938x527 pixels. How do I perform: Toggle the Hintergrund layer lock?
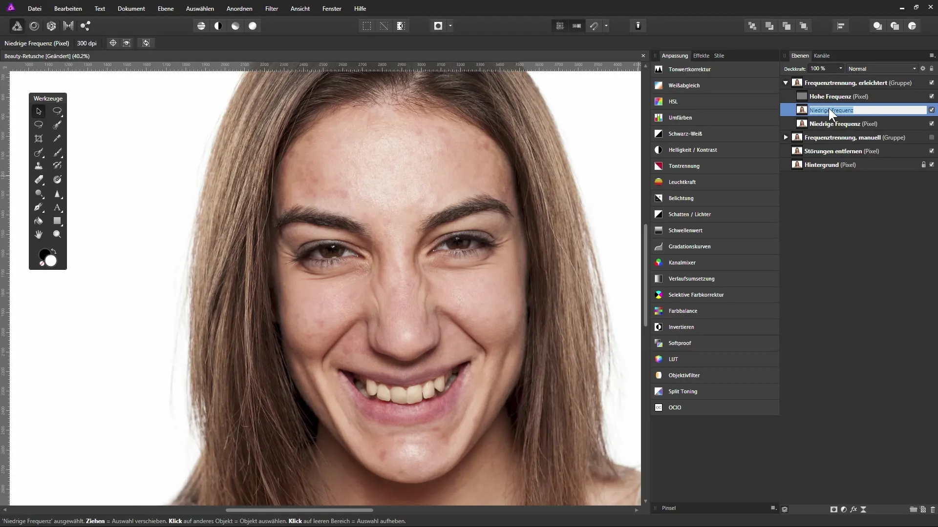tap(923, 165)
